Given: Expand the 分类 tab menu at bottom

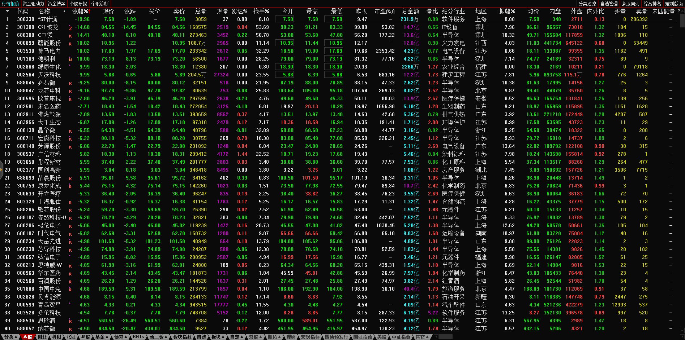Looking at the screenshot, I should (x=10, y=337).
